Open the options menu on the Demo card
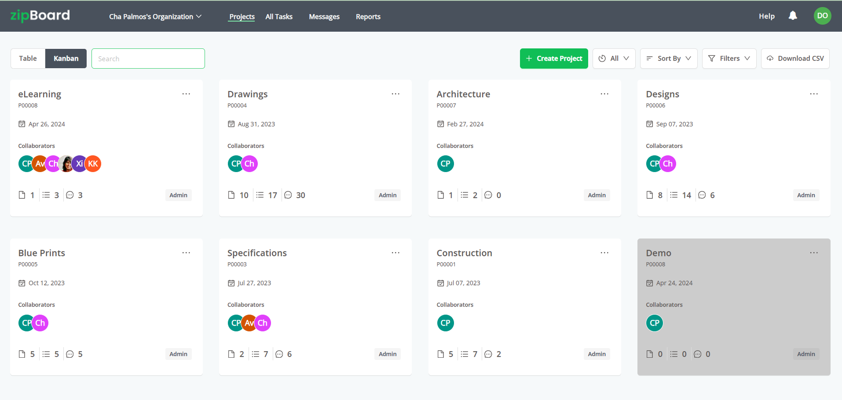The image size is (842, 400). tap(813, 253)
